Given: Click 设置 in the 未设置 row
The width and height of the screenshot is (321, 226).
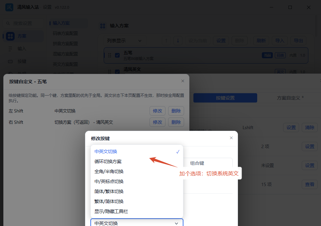Looking at the screenshot, I should (310, 165).
